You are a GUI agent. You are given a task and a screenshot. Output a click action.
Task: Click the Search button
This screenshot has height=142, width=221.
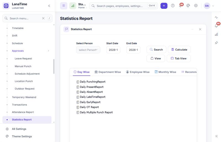click(156, 50)
